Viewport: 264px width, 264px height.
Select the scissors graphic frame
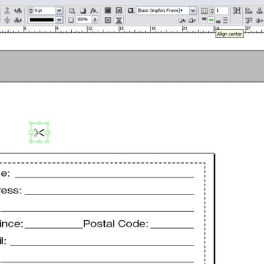[39, 133]
